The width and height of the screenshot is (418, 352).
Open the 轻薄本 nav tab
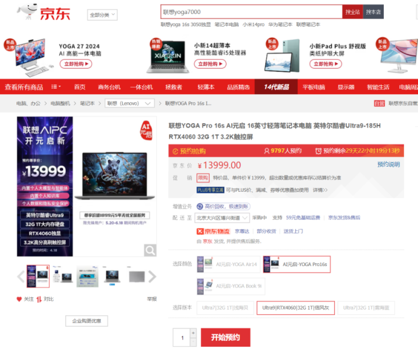pyautogui.click(x=206, y=87)
